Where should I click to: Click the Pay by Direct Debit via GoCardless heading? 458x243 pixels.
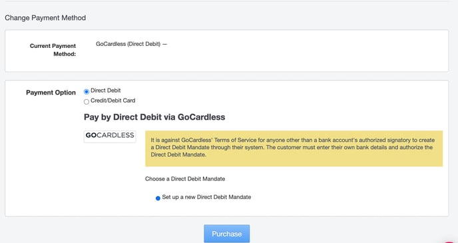154,117
